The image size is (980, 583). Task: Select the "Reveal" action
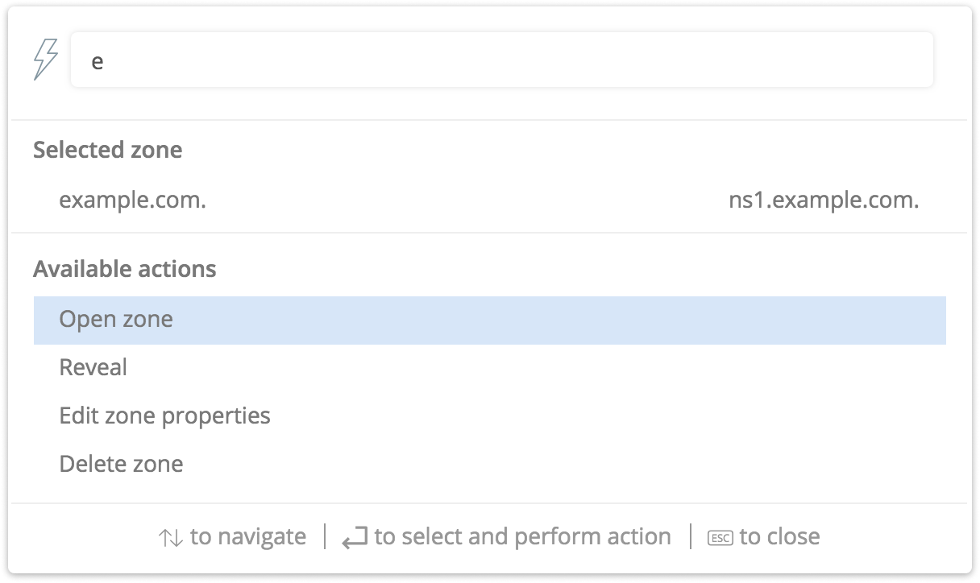93,368
